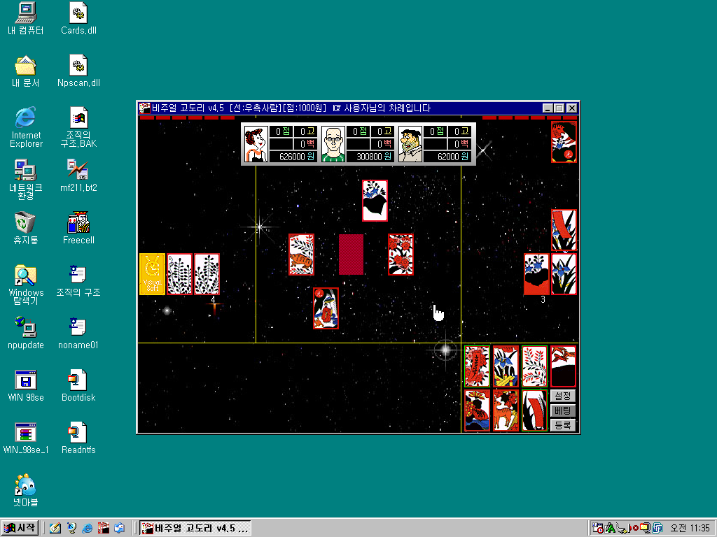This screenshot has width=717, height=537.
Task: Click the game window title bar icon
Action: (144, 108)
